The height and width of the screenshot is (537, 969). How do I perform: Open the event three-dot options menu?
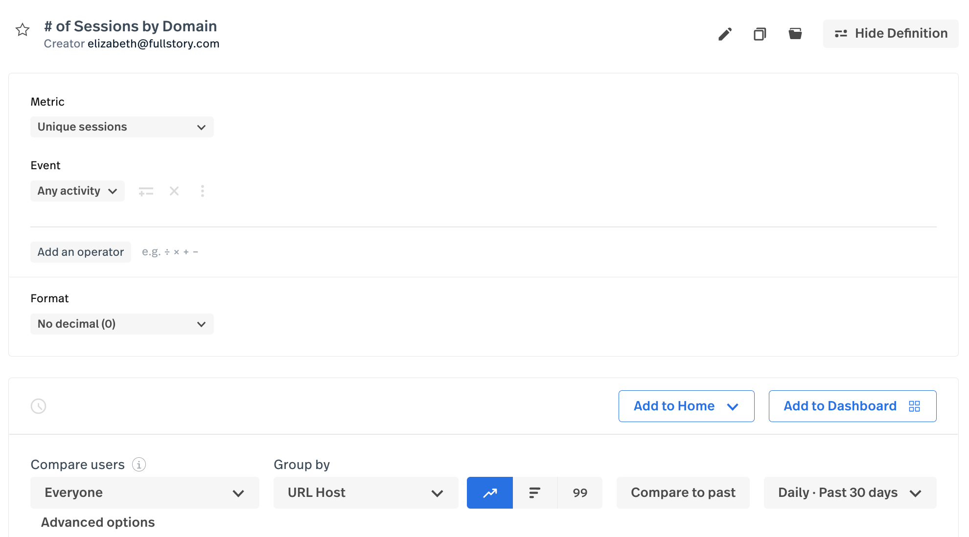pos(203,191)
